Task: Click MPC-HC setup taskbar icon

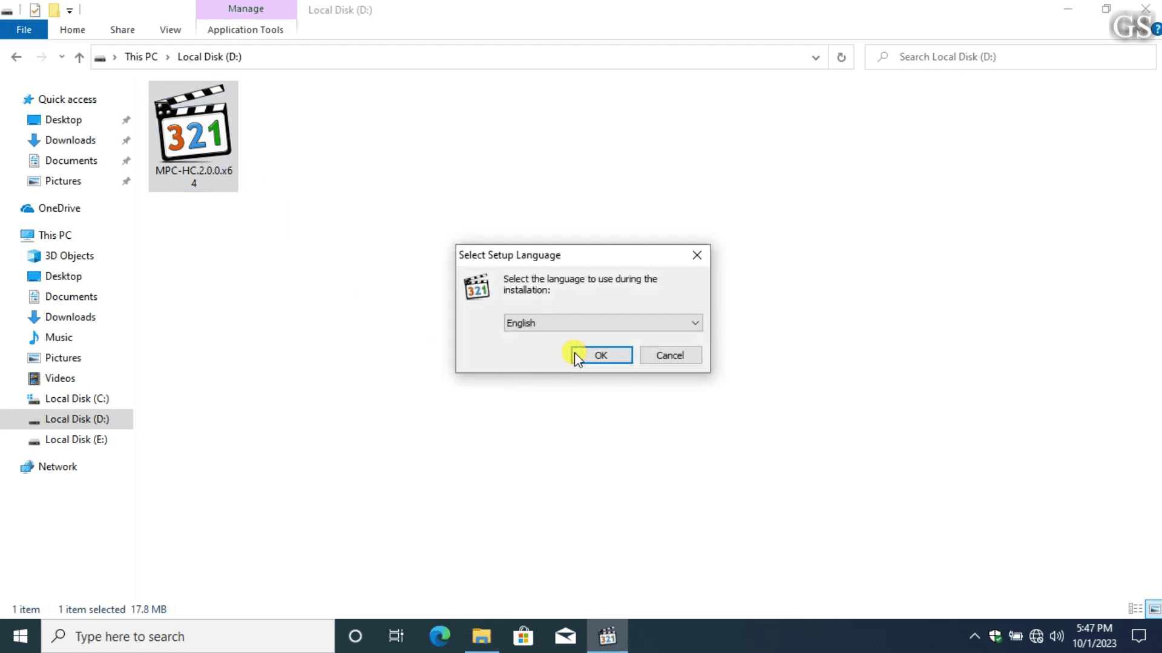Action: point(607,636)
